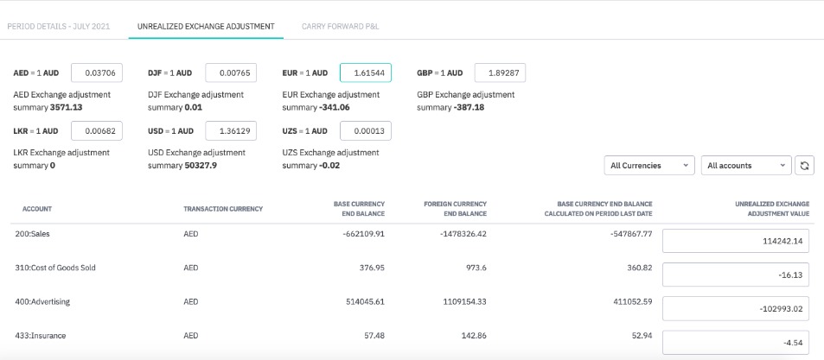Click the Transaction Currency column header
Viewport: 824px width, 360px height.
223,209
